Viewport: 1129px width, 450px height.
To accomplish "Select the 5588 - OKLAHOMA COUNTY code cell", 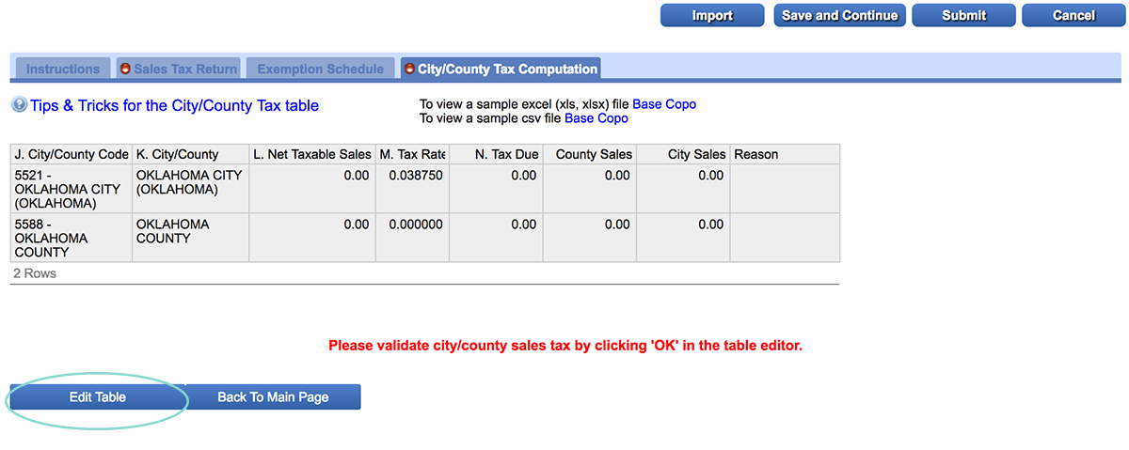I will (x=72, y=238).
